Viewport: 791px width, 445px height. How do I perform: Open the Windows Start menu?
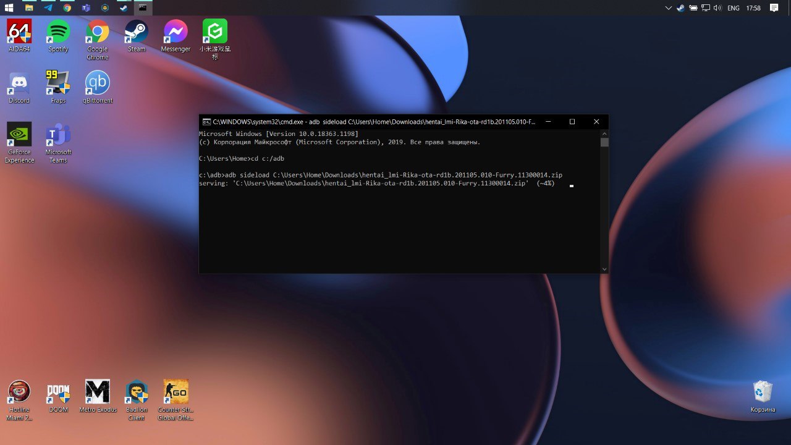tap(9, 8)
